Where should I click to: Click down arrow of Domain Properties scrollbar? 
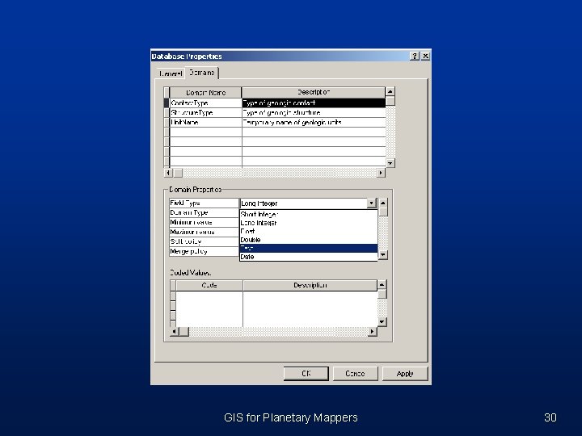383,254
